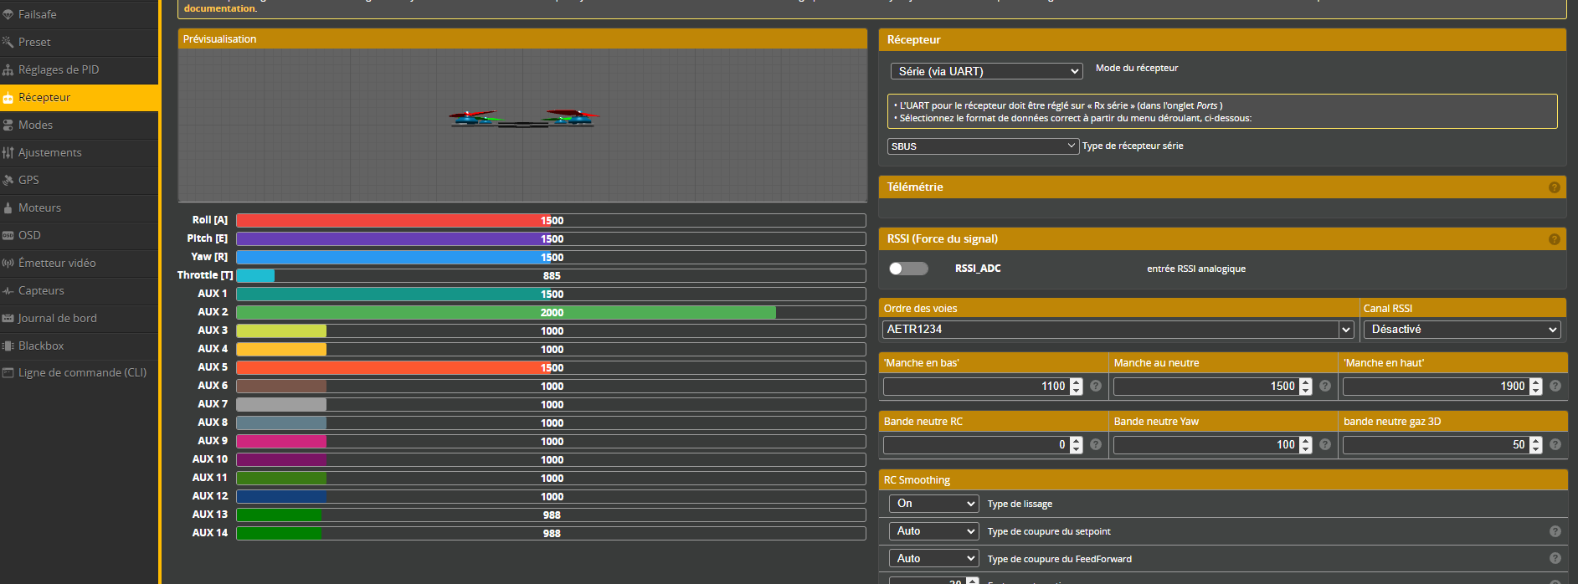Click the 'Manche au neutre' input field
Image resolution: width=1578 pixels, height=584 pixels.
(x=1204, y=387)
